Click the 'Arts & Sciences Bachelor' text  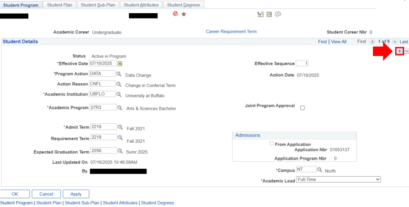click(151, 109)
